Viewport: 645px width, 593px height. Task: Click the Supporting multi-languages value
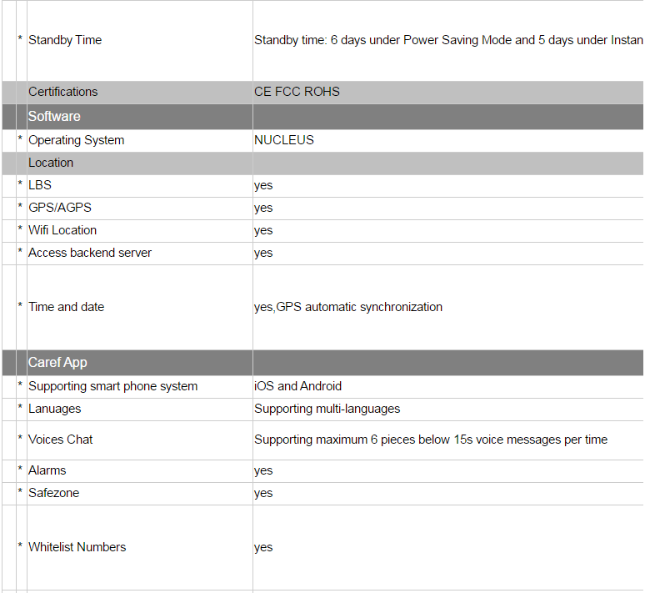[x=327, y=409]
